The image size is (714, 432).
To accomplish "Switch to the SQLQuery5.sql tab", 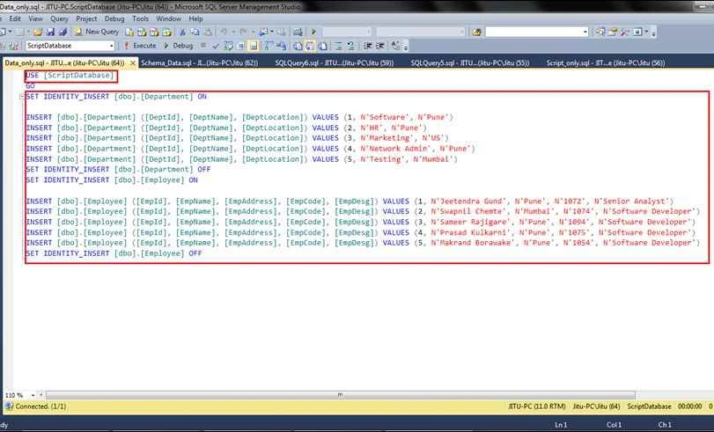I will click(470, 62).
